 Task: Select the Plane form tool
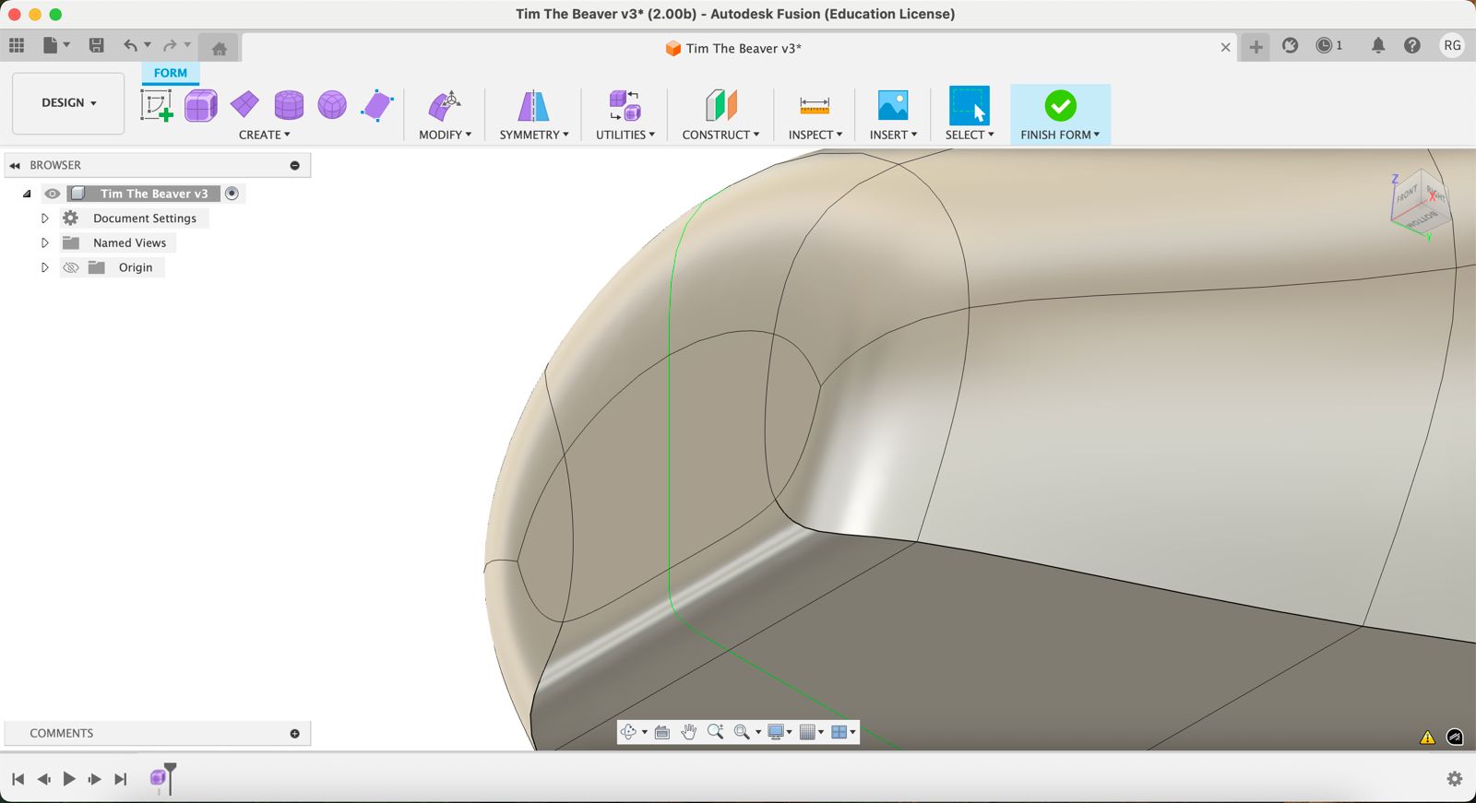click(244, 104)
